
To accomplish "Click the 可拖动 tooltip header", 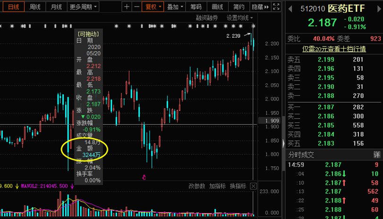I will pos(88,34).
